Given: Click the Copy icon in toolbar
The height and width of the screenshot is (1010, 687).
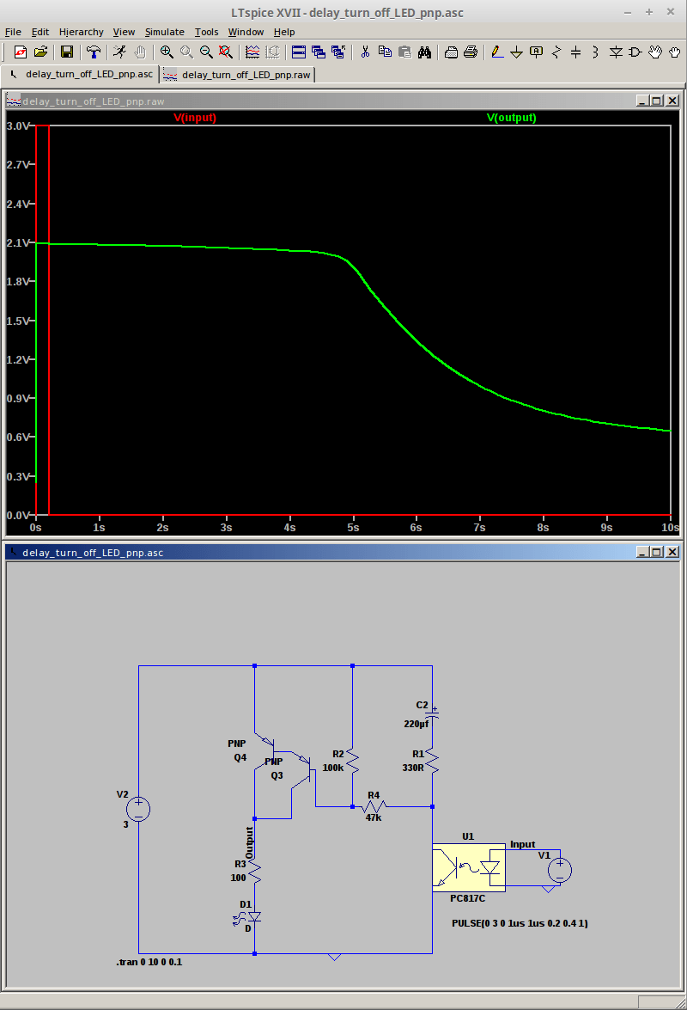Looking at the screenshot, I should click(x=385, y=52).
